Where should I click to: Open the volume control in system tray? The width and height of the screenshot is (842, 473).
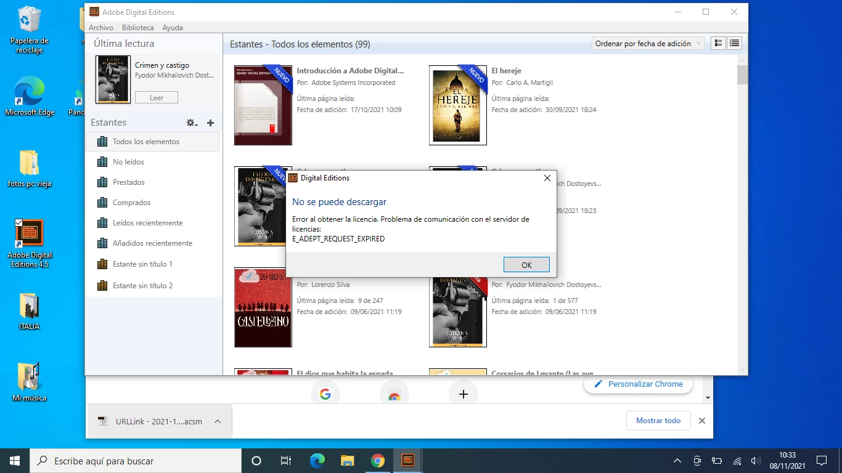(756, 461)
